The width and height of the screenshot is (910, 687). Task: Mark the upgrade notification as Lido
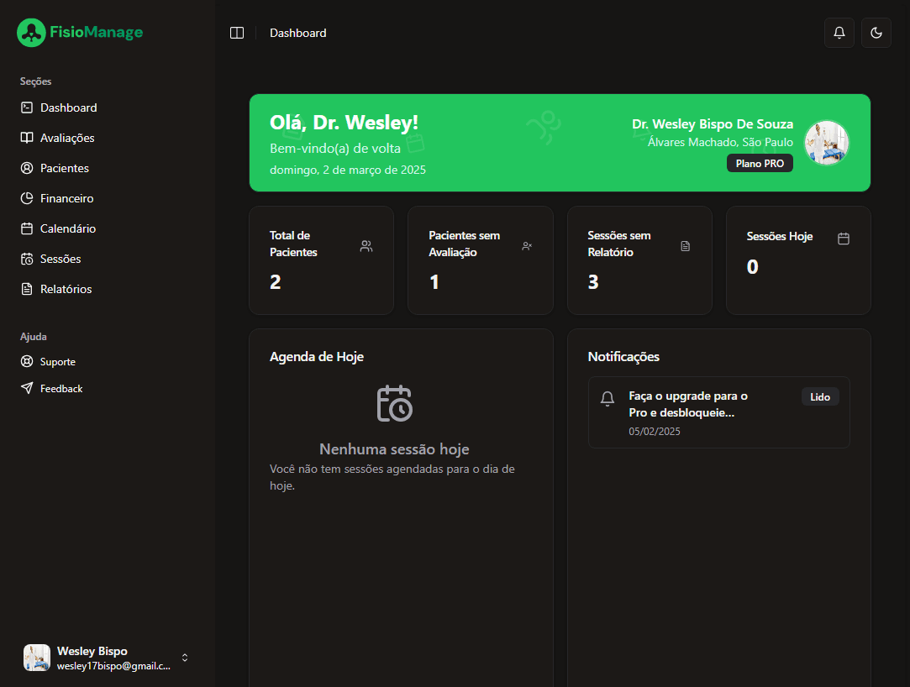[x=819, y=396]
